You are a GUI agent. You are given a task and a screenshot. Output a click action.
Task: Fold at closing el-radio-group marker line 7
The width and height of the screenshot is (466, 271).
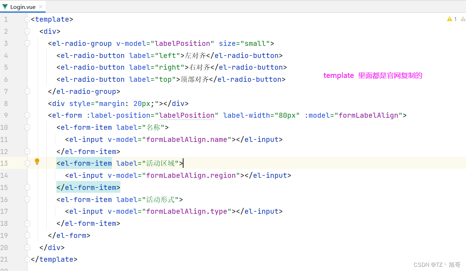(x=27, y=91)
